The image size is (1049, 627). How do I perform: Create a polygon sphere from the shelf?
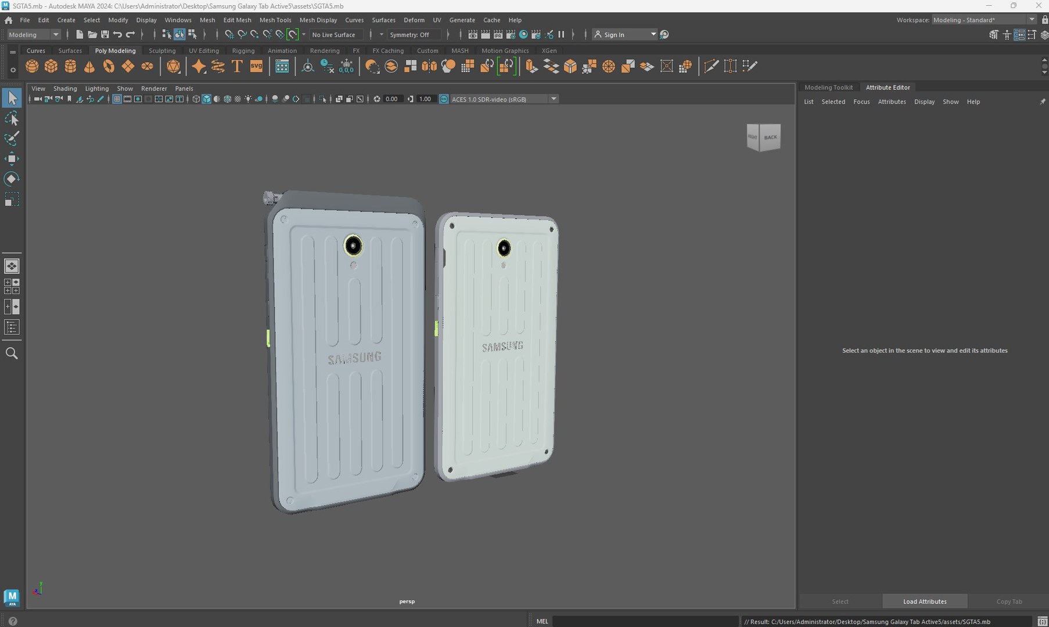[32, 66]
